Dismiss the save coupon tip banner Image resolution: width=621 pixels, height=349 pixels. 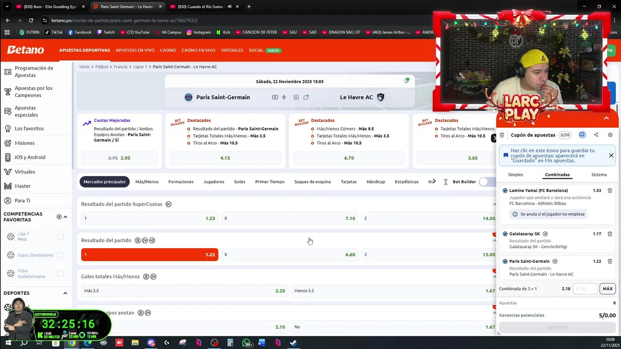611,156
